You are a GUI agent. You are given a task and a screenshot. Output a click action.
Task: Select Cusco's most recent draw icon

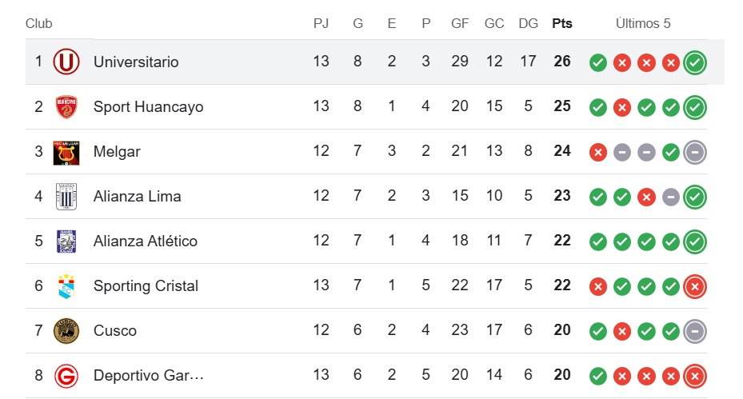tap(695, 331)
